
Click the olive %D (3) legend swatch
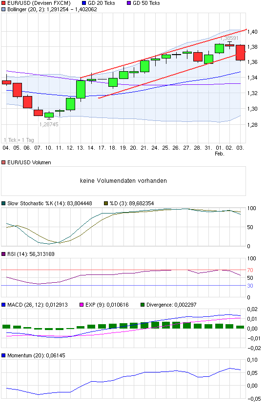[106, 203]
